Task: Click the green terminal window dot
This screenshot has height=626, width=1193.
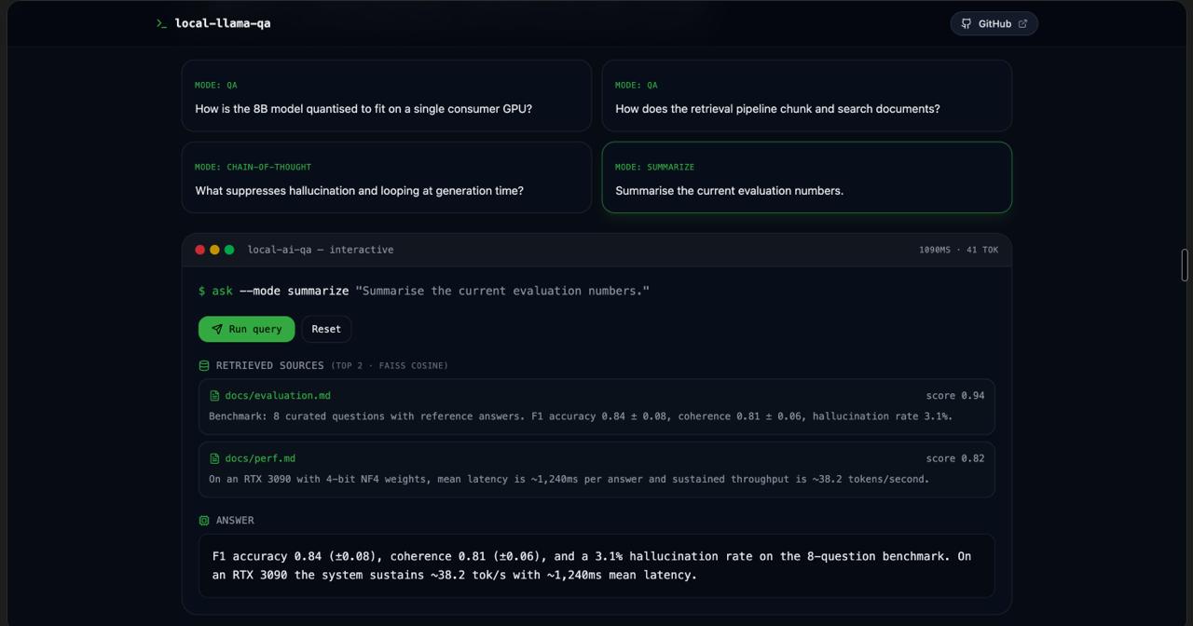Action: click(x=229, y=250)
